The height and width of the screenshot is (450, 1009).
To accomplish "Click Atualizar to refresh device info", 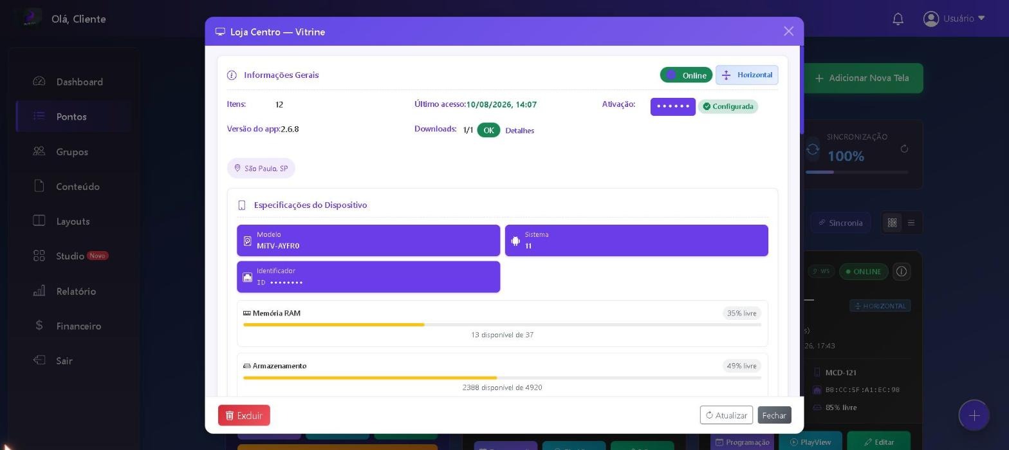I will (x=726, y=415).
